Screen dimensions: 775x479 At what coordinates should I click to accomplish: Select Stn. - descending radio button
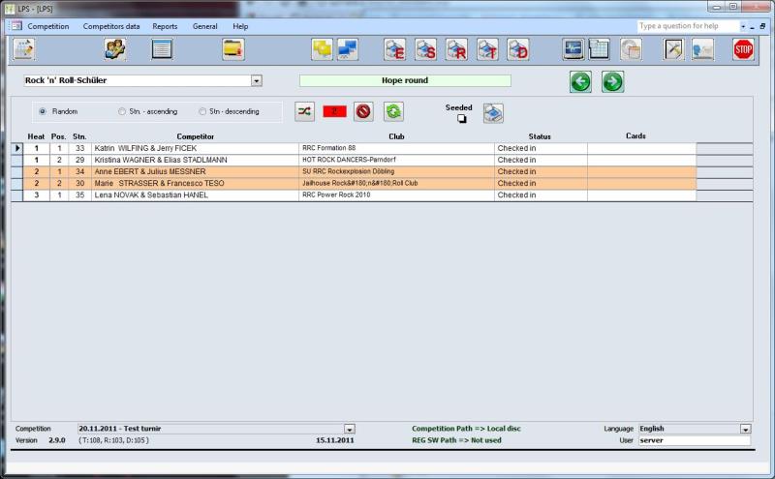point(202,111)
